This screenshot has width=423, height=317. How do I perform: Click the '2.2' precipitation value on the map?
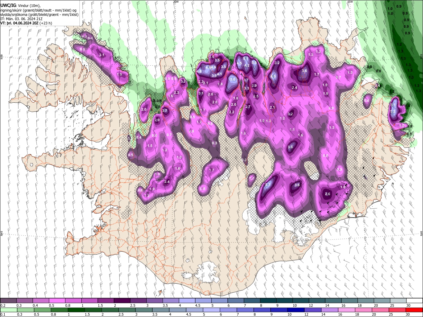232,112
